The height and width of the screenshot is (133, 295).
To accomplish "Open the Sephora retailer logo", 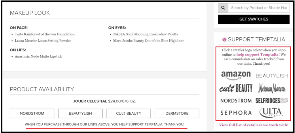I will pyautogui.click(x=236, y=113).
